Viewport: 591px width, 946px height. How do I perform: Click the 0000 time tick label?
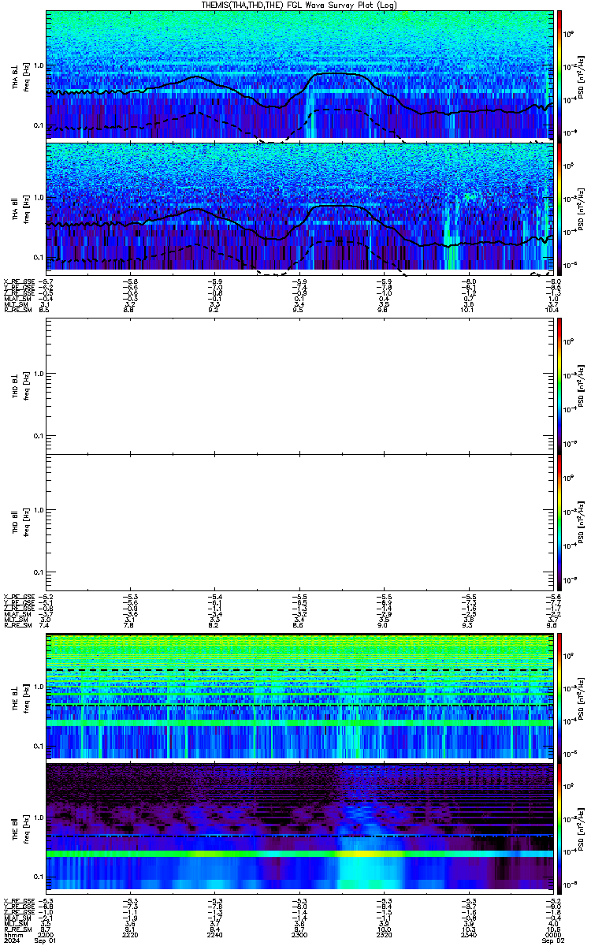pyautogui.click(x=552, y=933)
